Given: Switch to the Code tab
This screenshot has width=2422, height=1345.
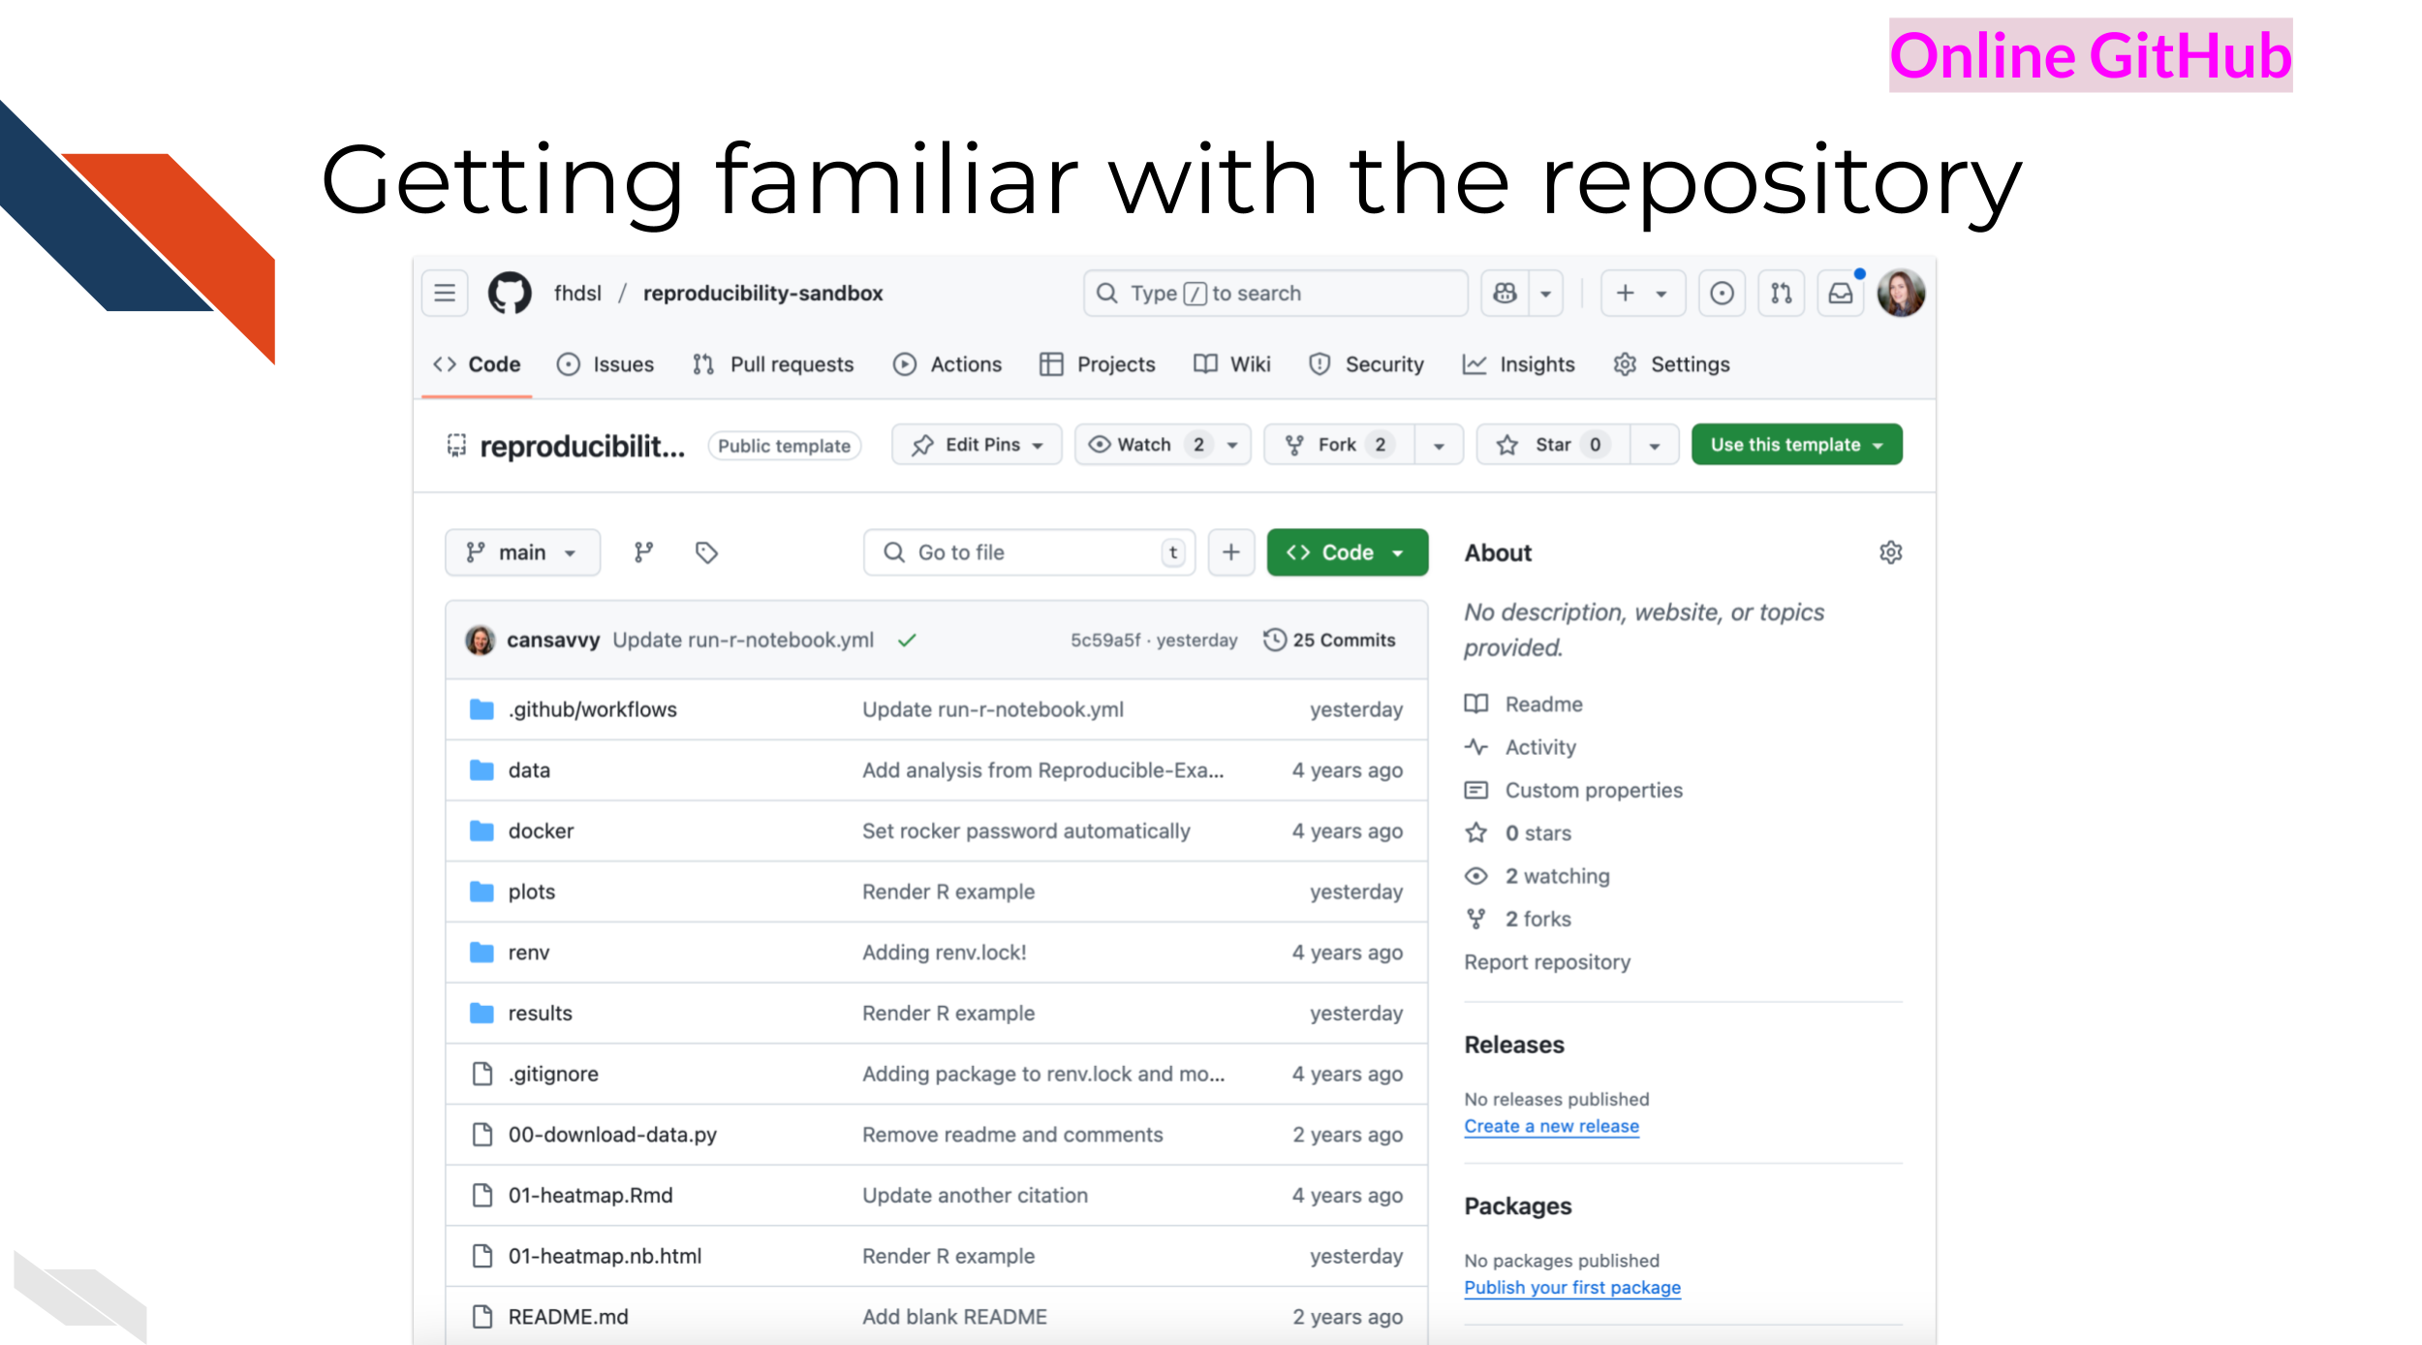Looking at the screenshot, I should pyautogui.click(x=477, y=364).
